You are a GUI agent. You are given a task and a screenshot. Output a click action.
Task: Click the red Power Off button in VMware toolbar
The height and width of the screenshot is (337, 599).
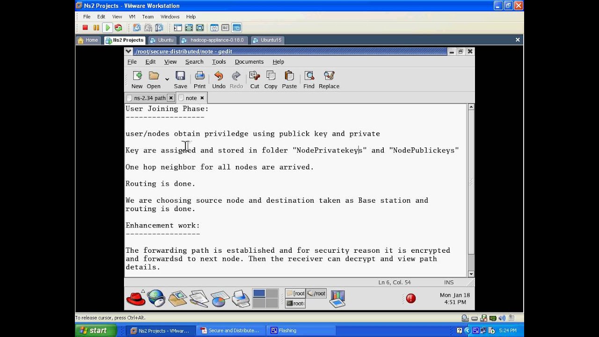click(x=85, y=28)
